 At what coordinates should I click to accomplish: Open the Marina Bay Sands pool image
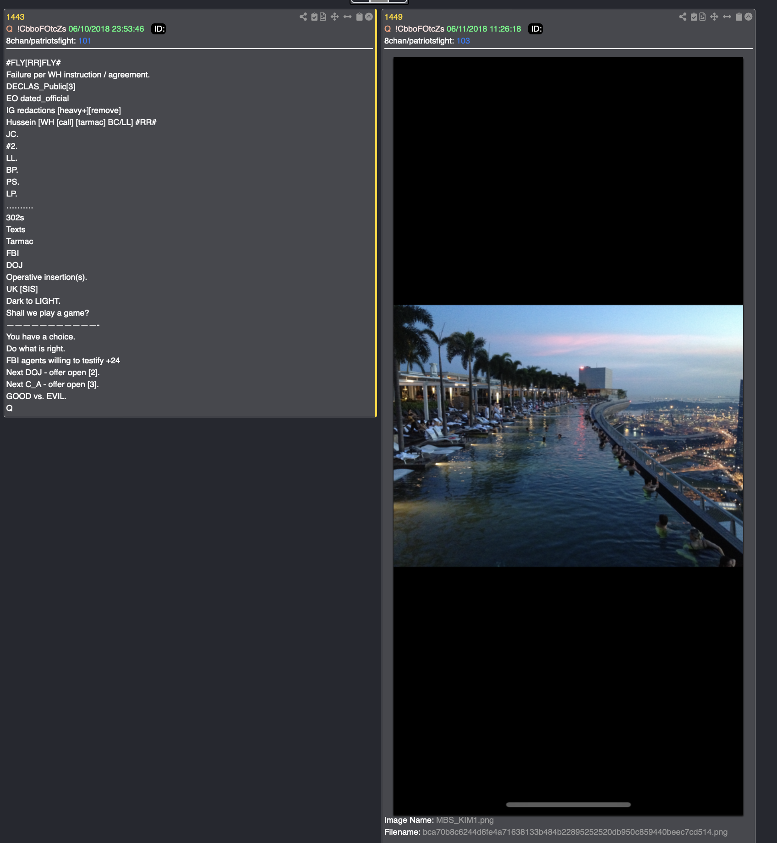coord(568,436)
